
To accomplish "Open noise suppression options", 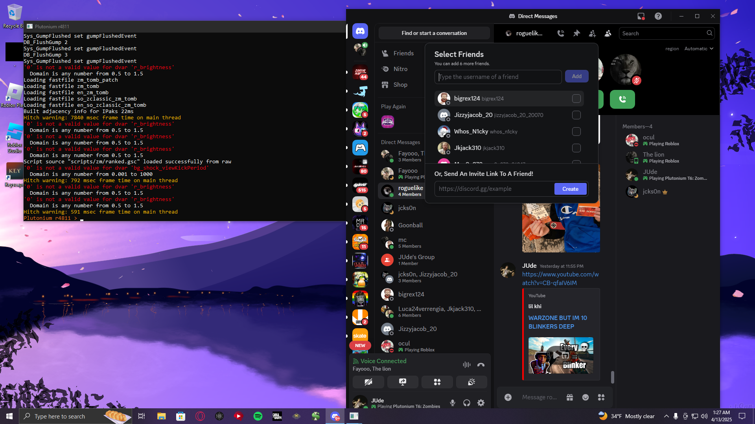I will (x=467, y=365).
